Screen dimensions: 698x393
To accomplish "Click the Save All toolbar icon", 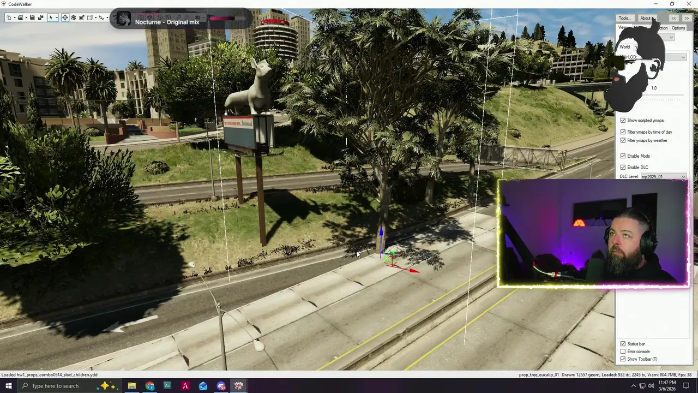I will coord(41,17).
